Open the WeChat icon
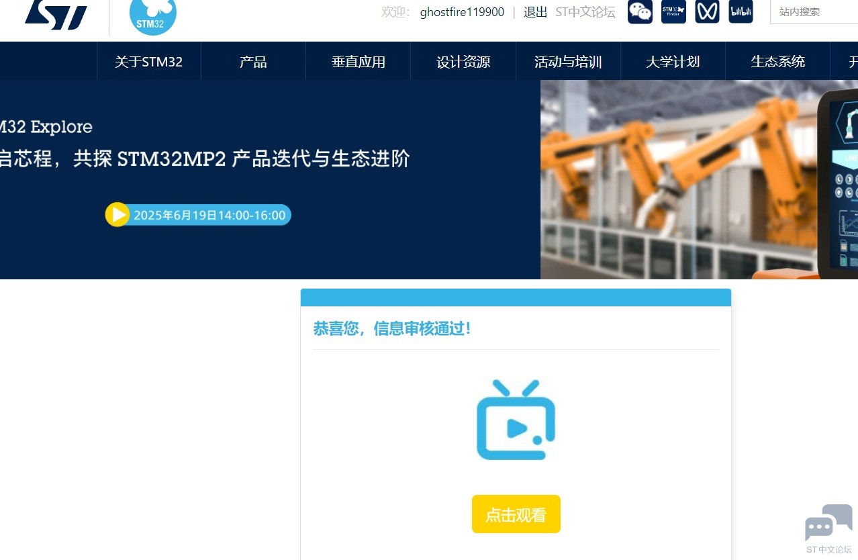The width and height of the screenshot is (858, 560). pyautogui.click(x=640, y=11)
